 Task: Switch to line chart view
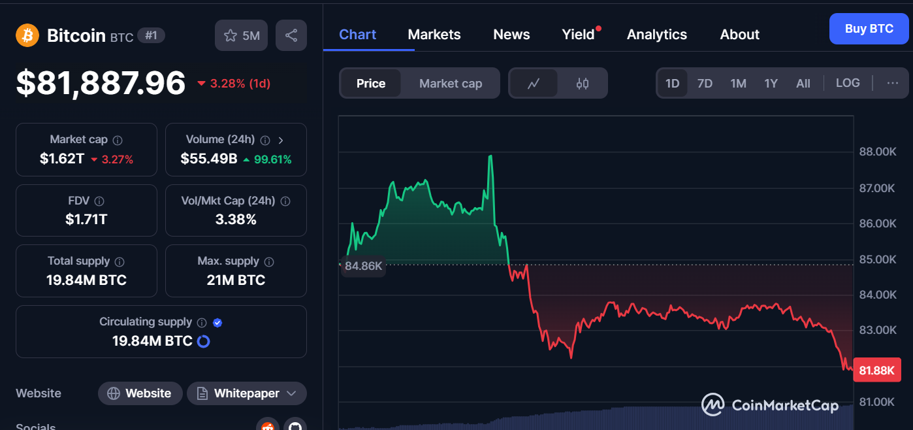click(x=534, y=84)
